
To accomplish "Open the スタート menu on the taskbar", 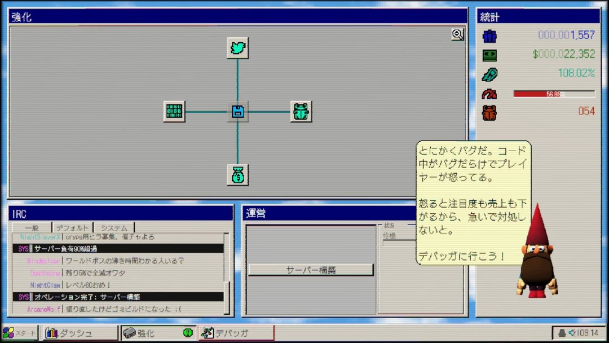I will (20, 333).
